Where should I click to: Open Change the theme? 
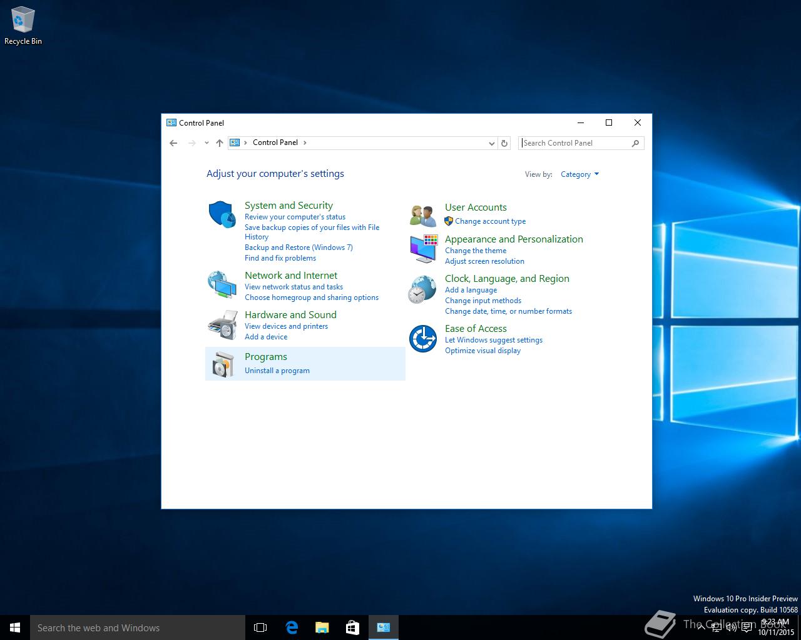pyautogui.click(x=476, y=251)
